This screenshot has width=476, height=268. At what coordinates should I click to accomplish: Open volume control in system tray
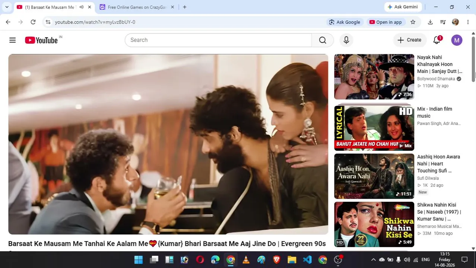coord(407,260)
